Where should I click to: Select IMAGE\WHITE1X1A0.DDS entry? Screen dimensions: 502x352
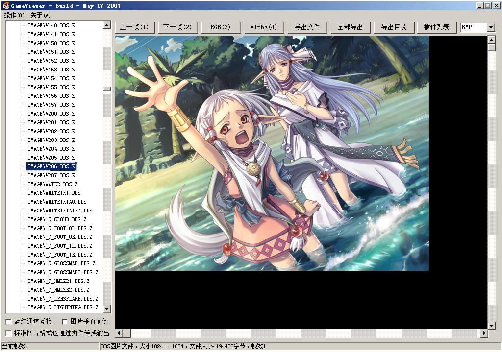tap(57, 202)
